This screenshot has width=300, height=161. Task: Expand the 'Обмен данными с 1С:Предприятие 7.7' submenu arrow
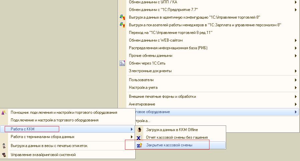click(296, 10)
